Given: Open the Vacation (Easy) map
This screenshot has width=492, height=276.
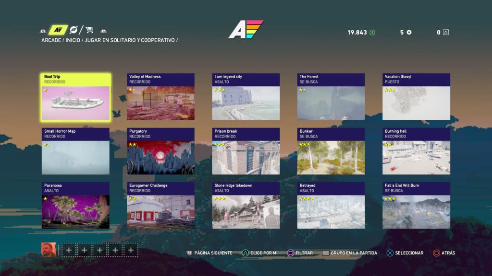Looking at the screenshot, I should (416, 97).
